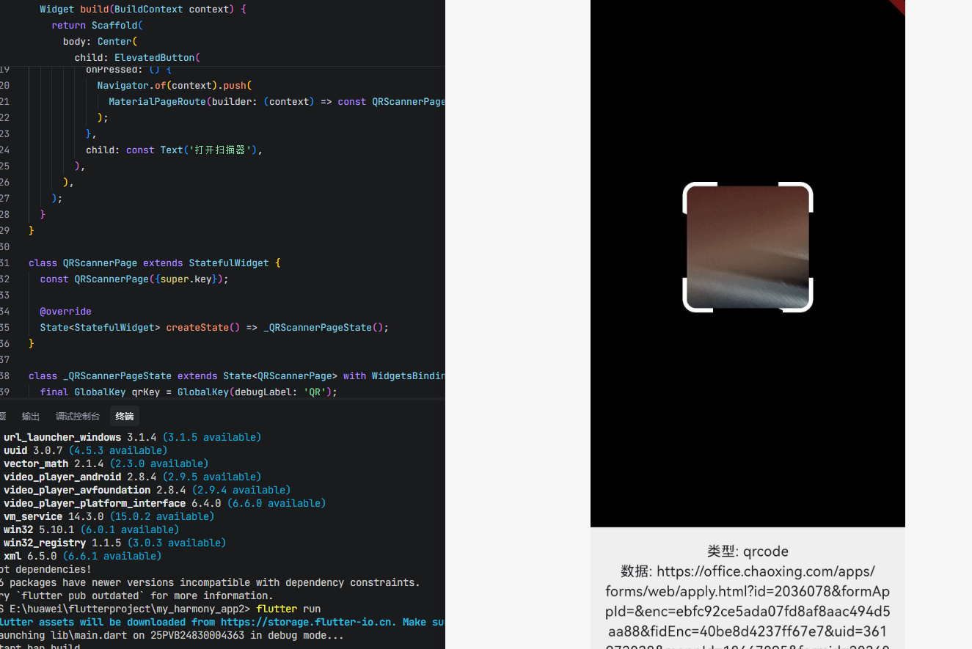This screenshot has height=649, width=972.
Task: Click the camera preview inside the scanner frame
Action: pos(748,247)
